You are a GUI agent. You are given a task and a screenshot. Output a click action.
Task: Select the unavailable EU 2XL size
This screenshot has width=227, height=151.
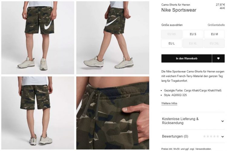pyautogui.click(x=214, y=44)
